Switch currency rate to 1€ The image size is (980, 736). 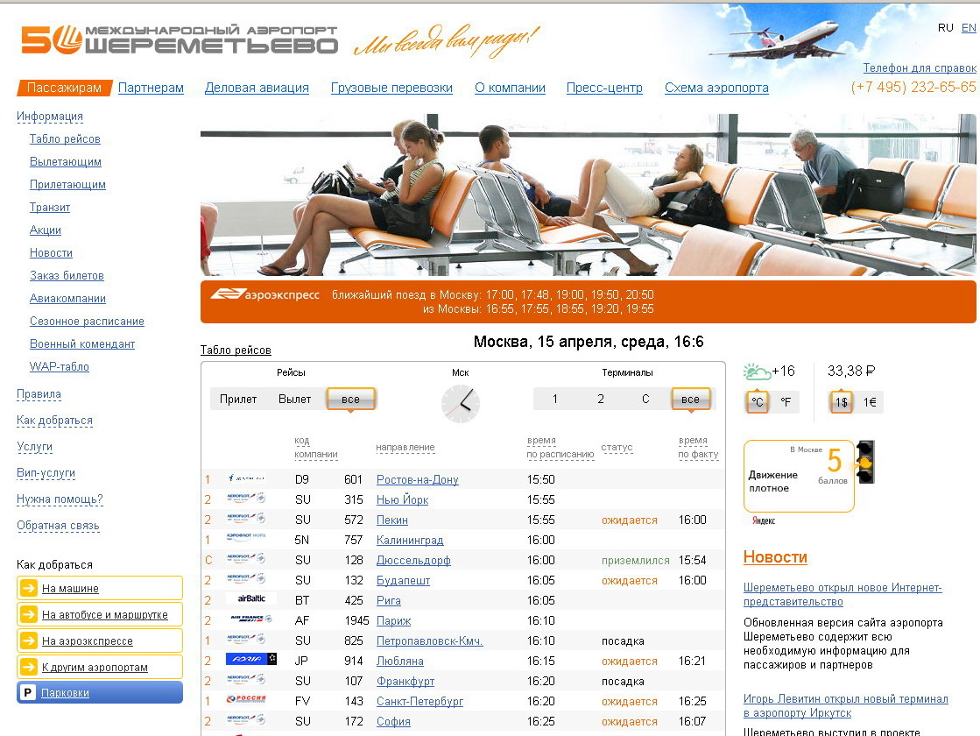coord(869,402)
